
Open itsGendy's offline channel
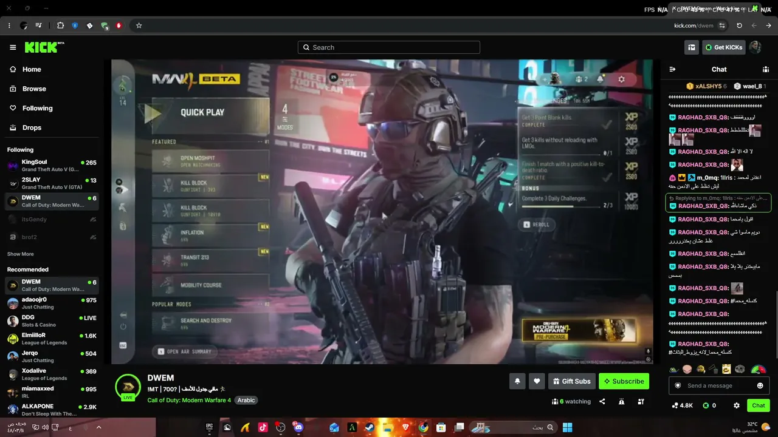(x=52, y=219)
